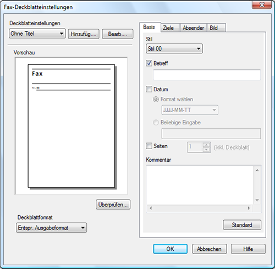Viewport: 275px width, 269px height.
Task: Enable the Datum checkbox
Action: tap(149, 89)
